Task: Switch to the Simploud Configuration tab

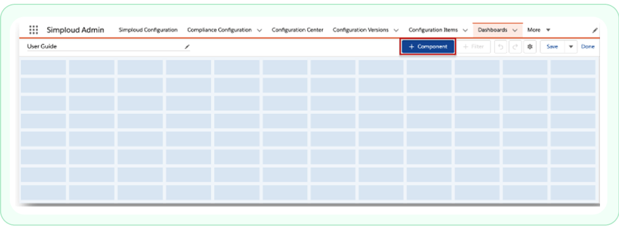Action: pyautogui.click(x=148, y=30)
